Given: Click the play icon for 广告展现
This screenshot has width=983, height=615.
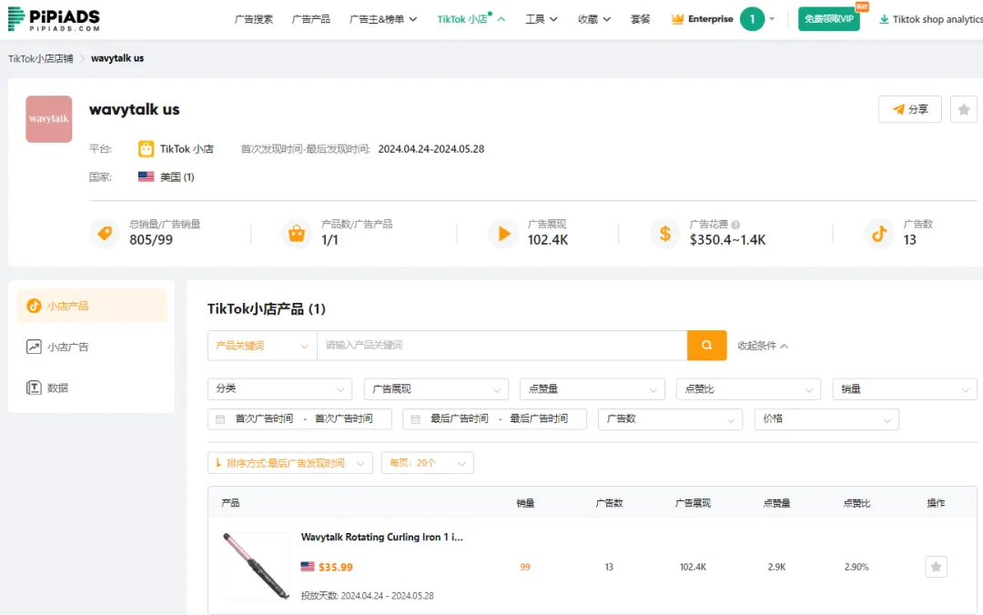Looking at the screenshot, I should point(503,233).
